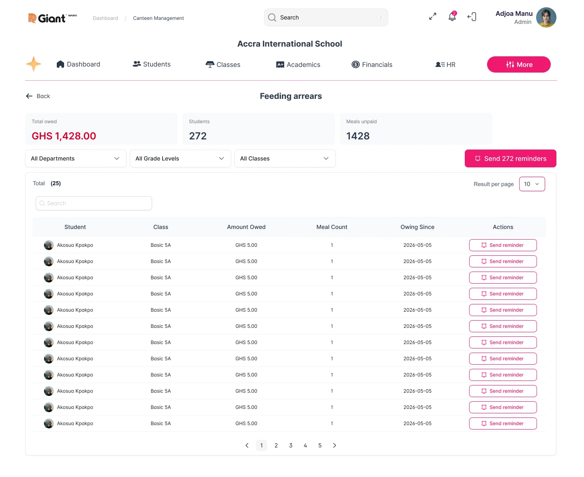Click the Meals unpaid value 1428
The width and height of the screenshot is (584, 477).
pyautogui.click(x=358, y=136)
